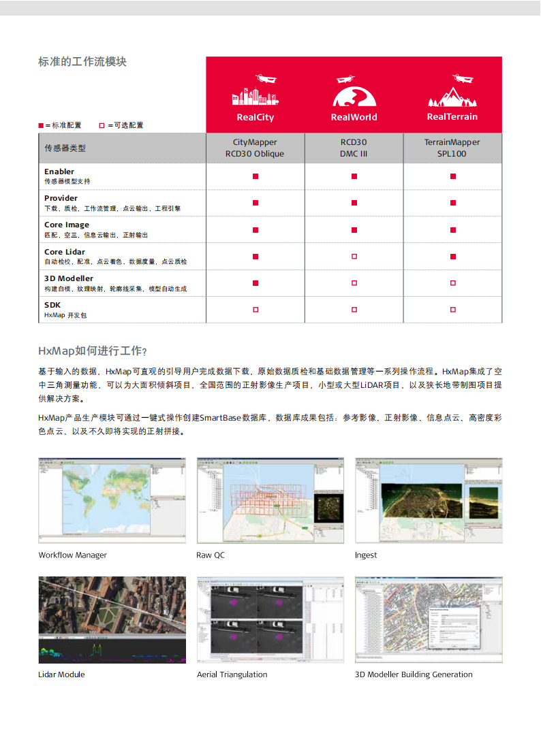Open the Lidar Module screenshot thumbnail
The height and width of the screenshot is (733, 541).
pyautogui.click(x=112, y=619)
